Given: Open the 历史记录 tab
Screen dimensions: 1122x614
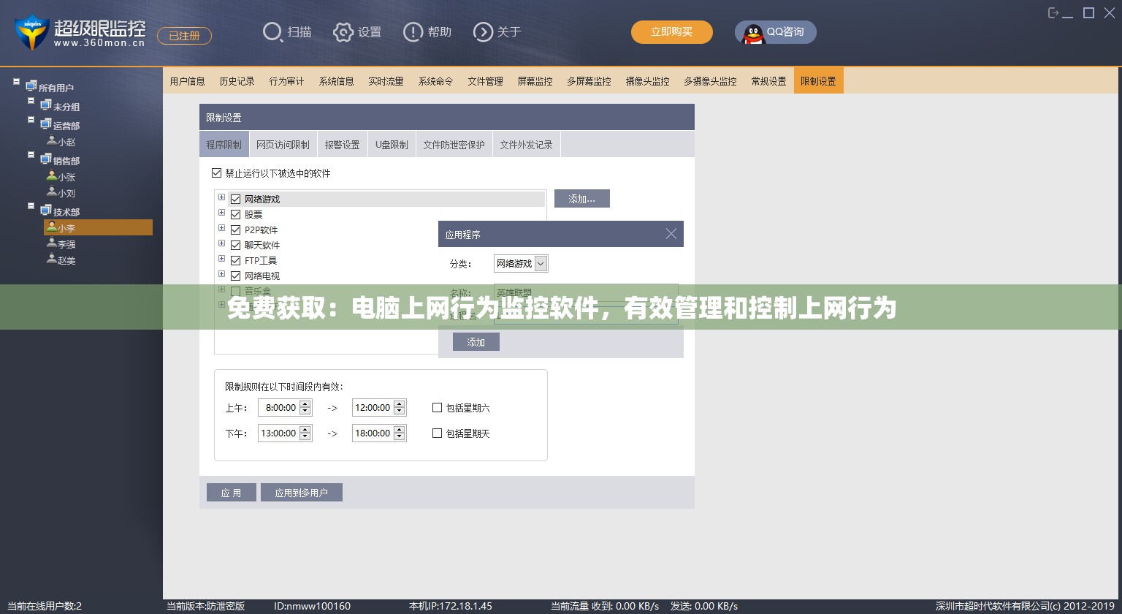Looking at the screenshot, I should [237, 81].
